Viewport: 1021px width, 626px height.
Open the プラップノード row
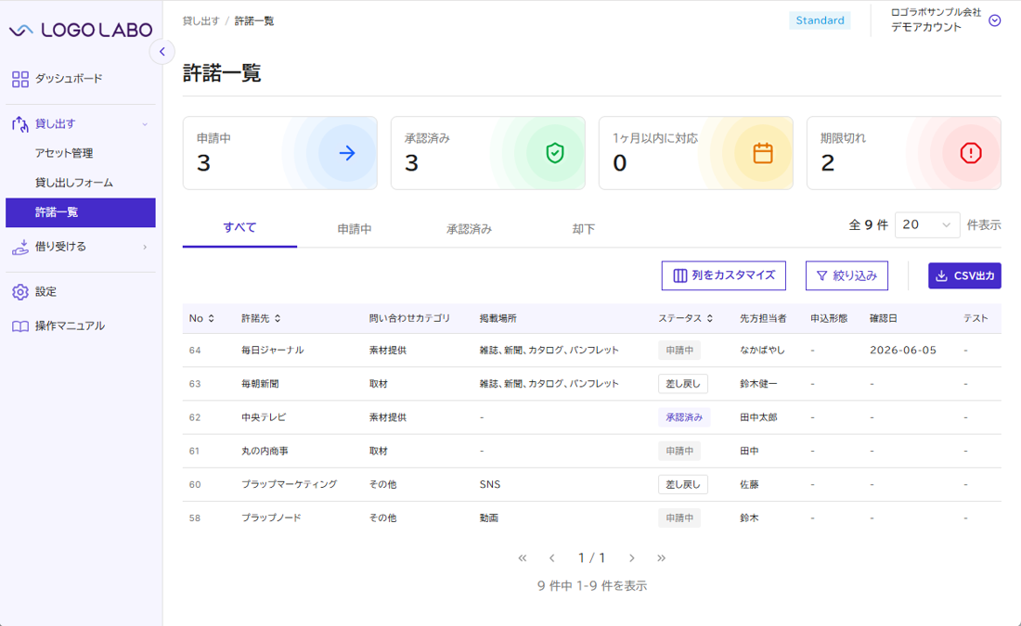(x=592, y=518)
